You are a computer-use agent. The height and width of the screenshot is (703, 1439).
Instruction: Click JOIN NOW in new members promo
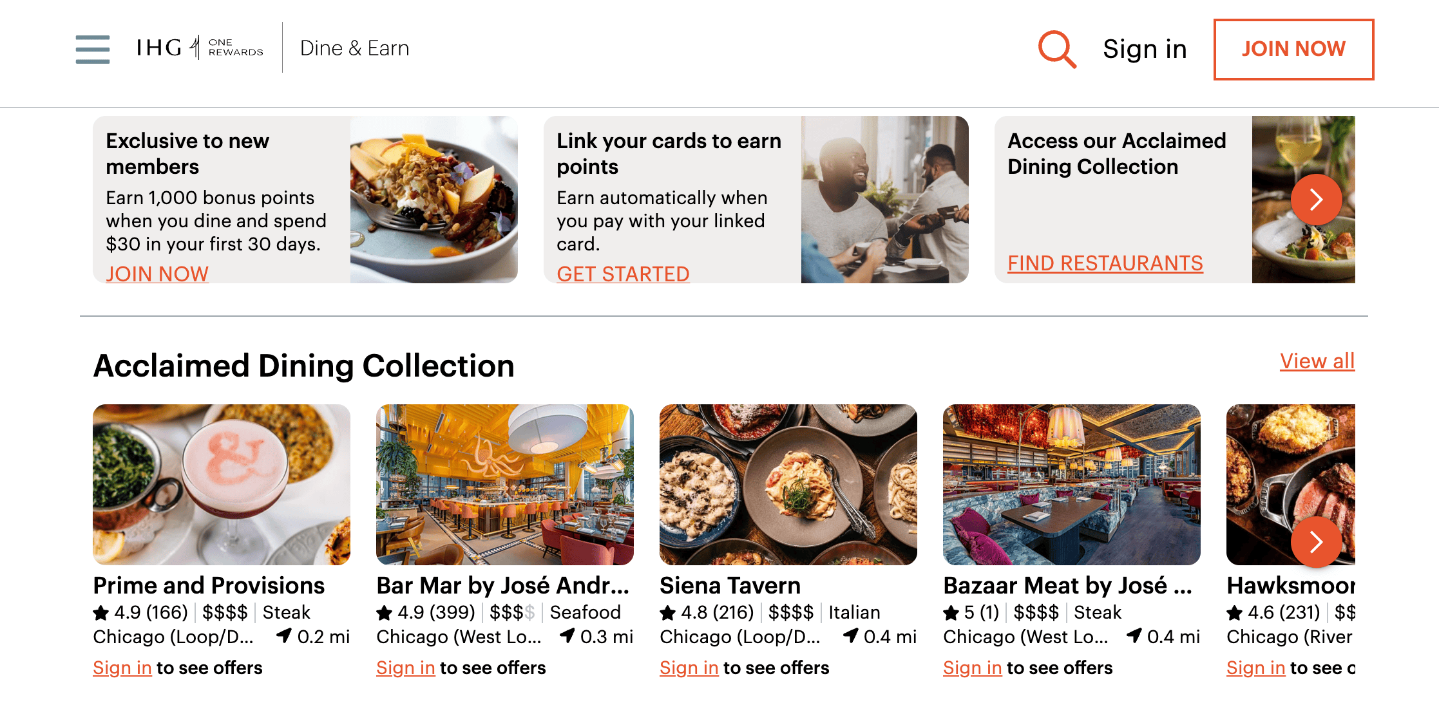point(157,274)
